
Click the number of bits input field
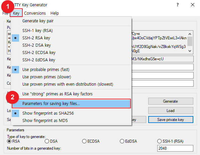click(x=175, y=148)
